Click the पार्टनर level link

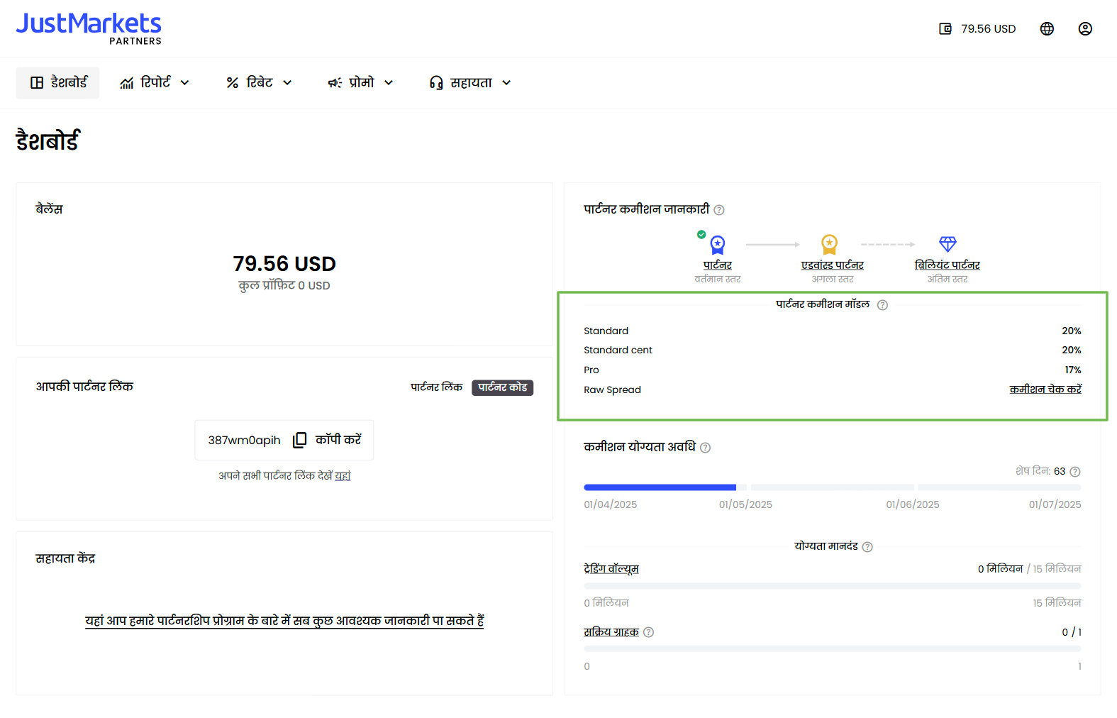point(718,265)
